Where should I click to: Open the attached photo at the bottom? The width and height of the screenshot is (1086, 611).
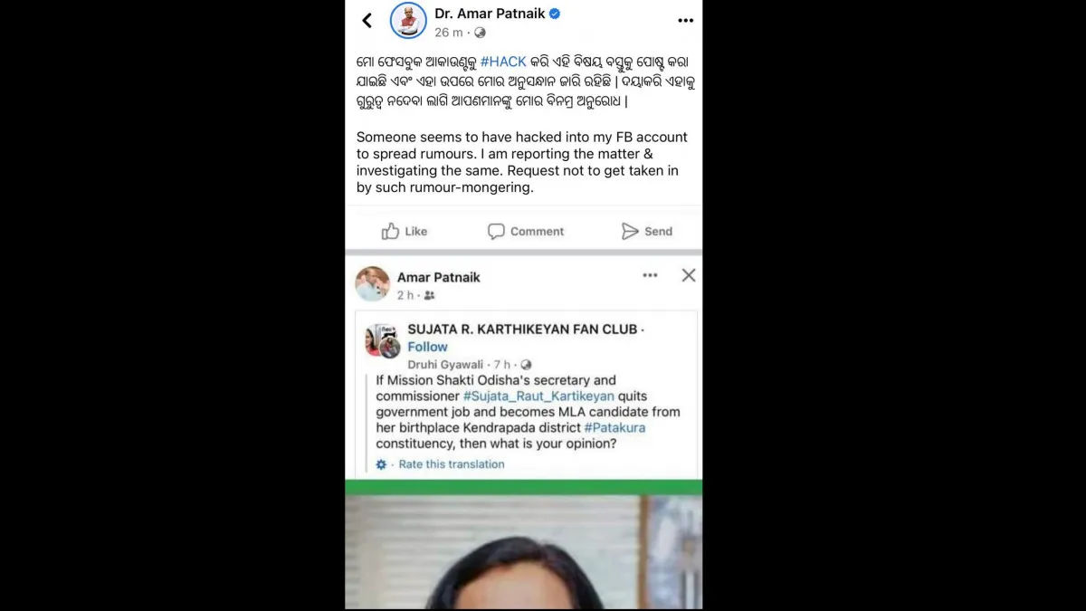click(523, 552)
